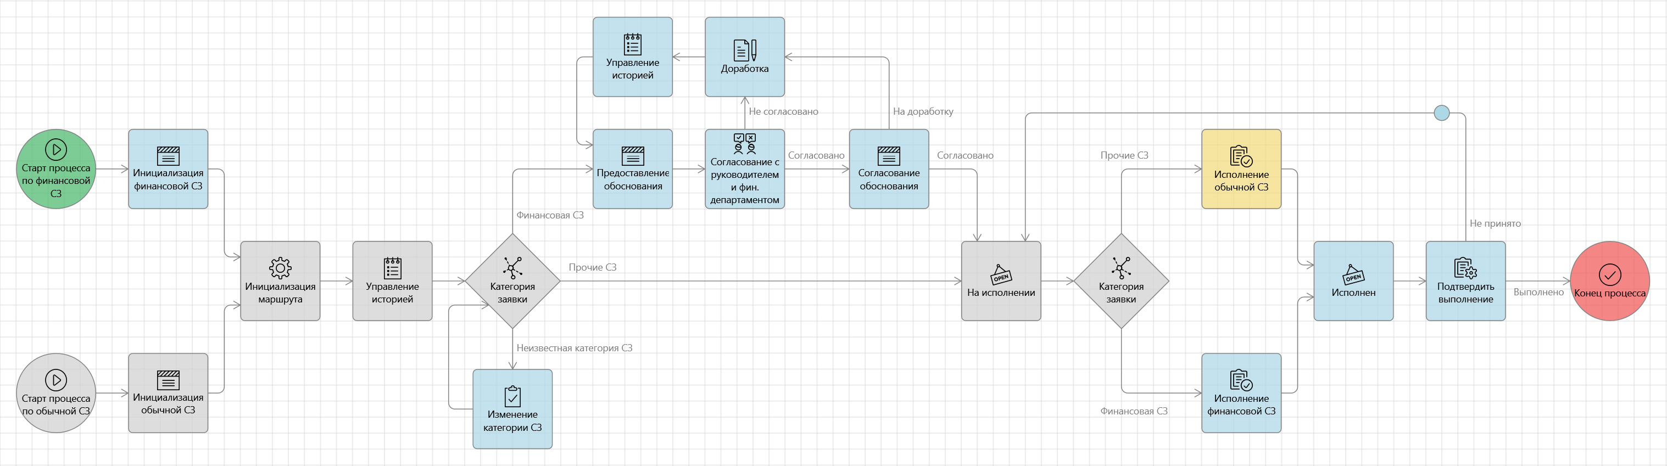Viewport: 1667px width, 466px height.
Task: Click the approval icon in Согласование с руководителем
Action: [745, 143]
